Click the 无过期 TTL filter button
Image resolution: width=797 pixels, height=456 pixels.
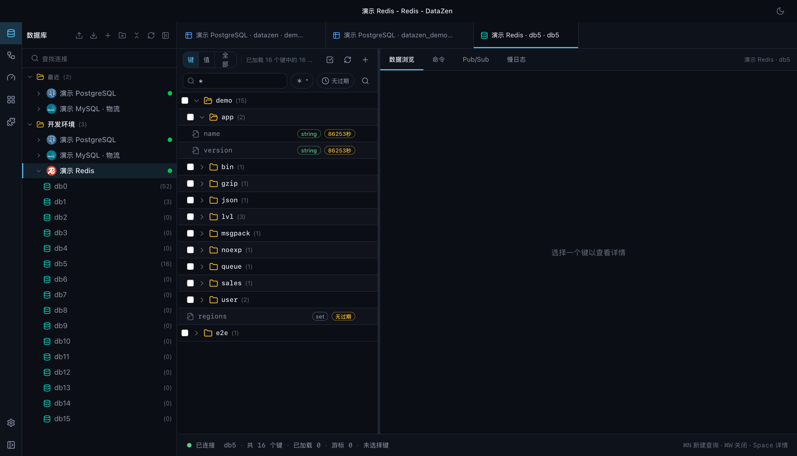(335, 81)
